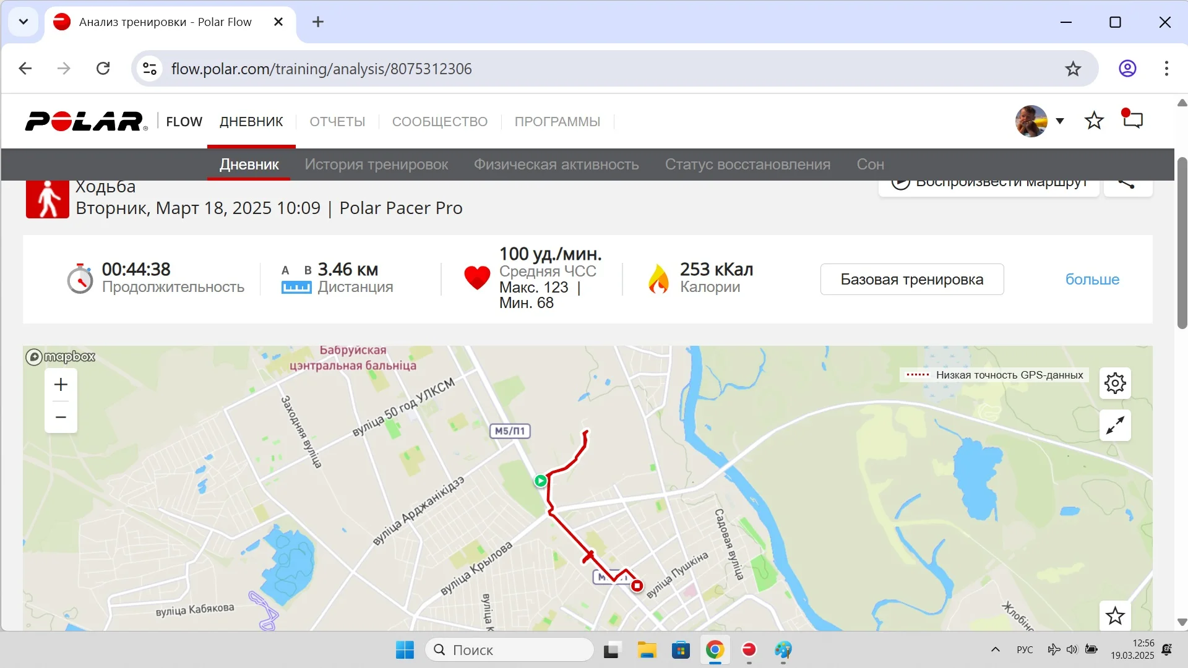Show hidden system tray icons
1188x668 pixels.
(995, 649)
